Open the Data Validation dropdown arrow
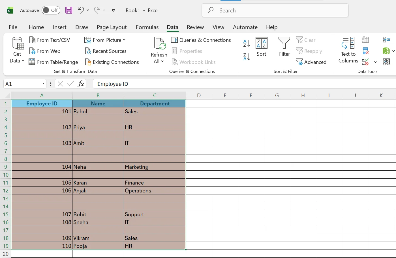 375,62
